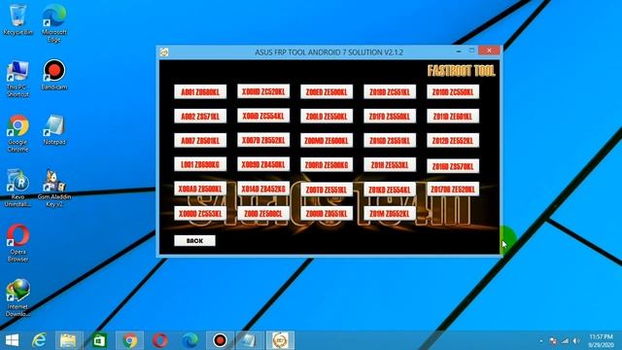Viewport: 622px width, 350px height.
Task: Pick the Z01GD ZS551KL model button
Action: tap(390, 140)
